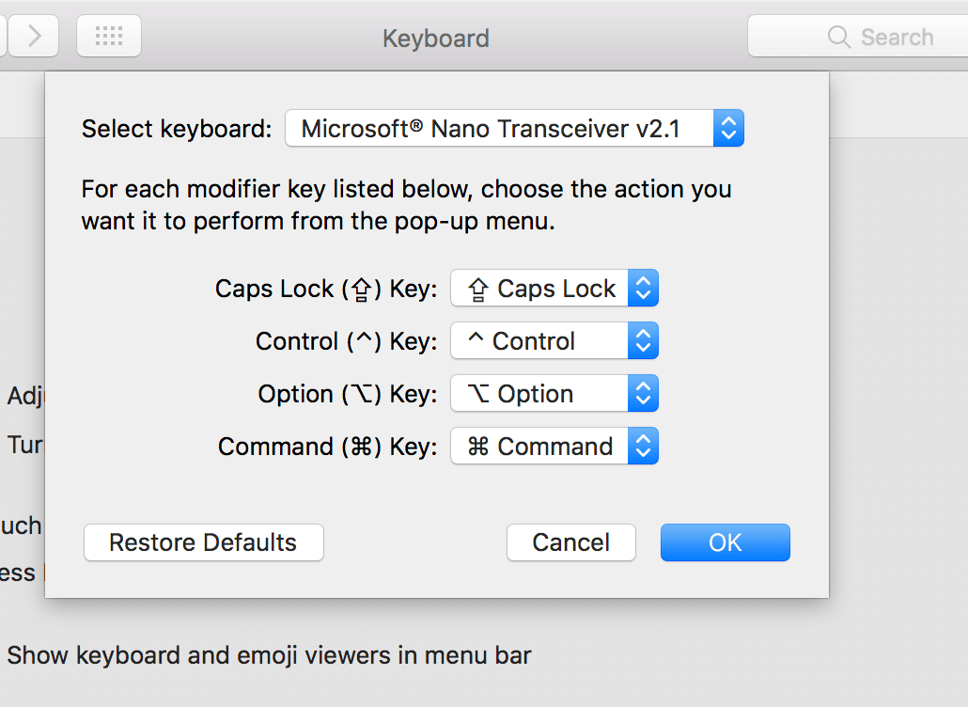This screenshot has width=968, height=707.
Task: Click the Show All grid button
Action: [109, 37]
